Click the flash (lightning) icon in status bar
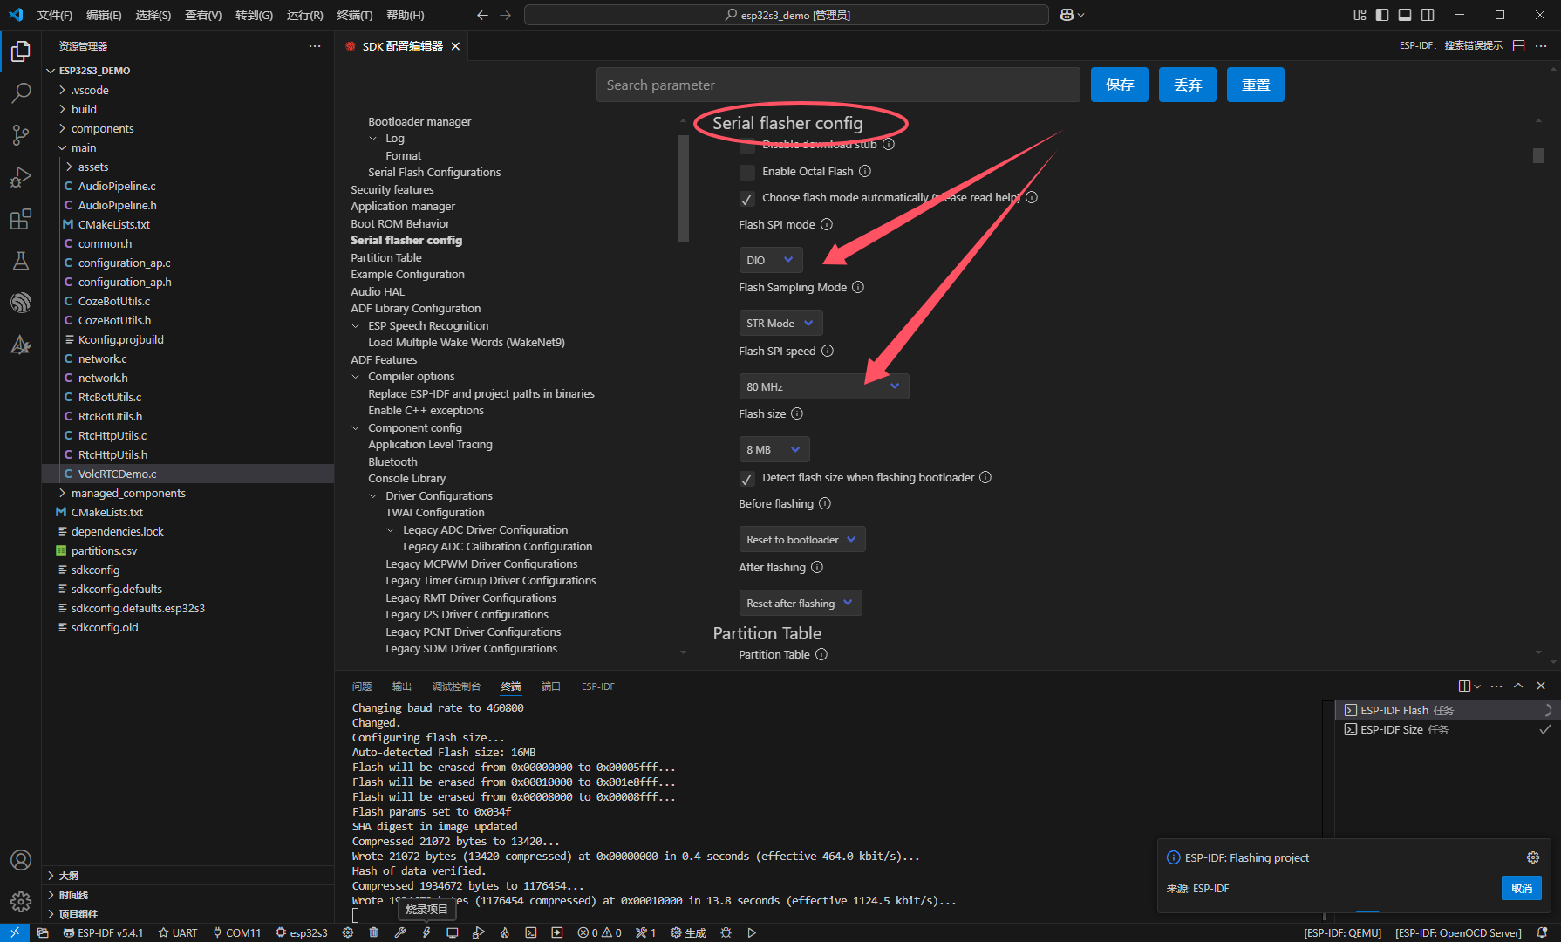Image resolution: width=1561 pixels, height=942 pixels. pos(426,932)
